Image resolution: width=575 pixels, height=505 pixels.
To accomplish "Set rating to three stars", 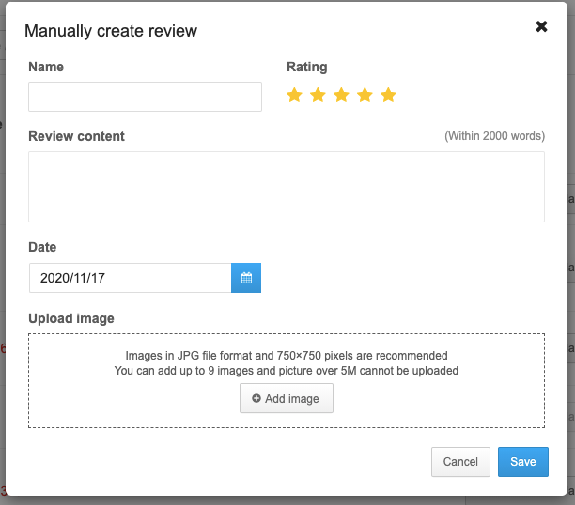I will click(341, 95).
